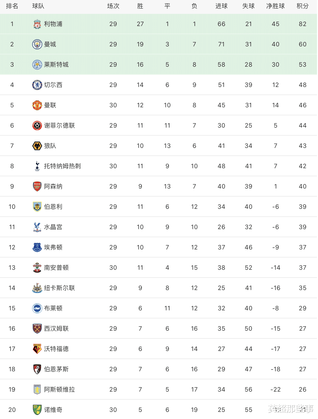Select the Wolves wolf-head logo
This screenshot has height=419, width=318.
[x=37, y=146]
